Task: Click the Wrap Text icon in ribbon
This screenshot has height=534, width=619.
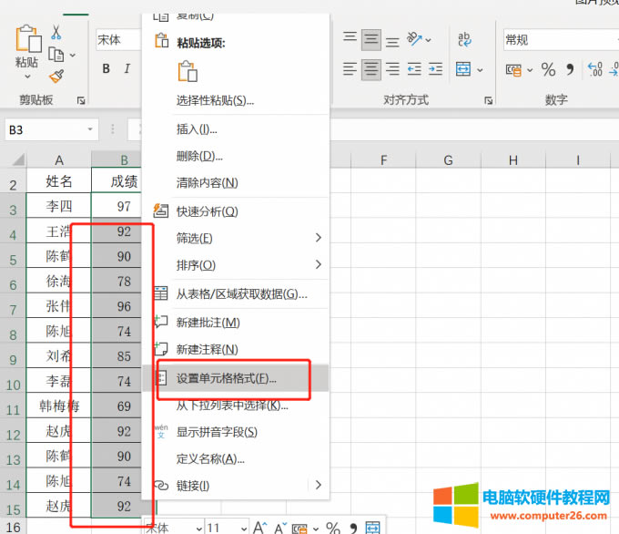Action: pos(463,39)
